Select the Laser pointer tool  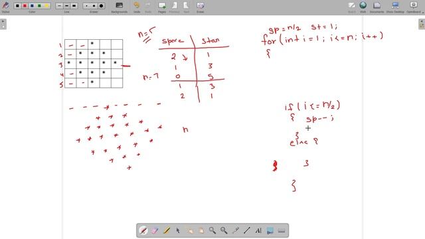235,230
